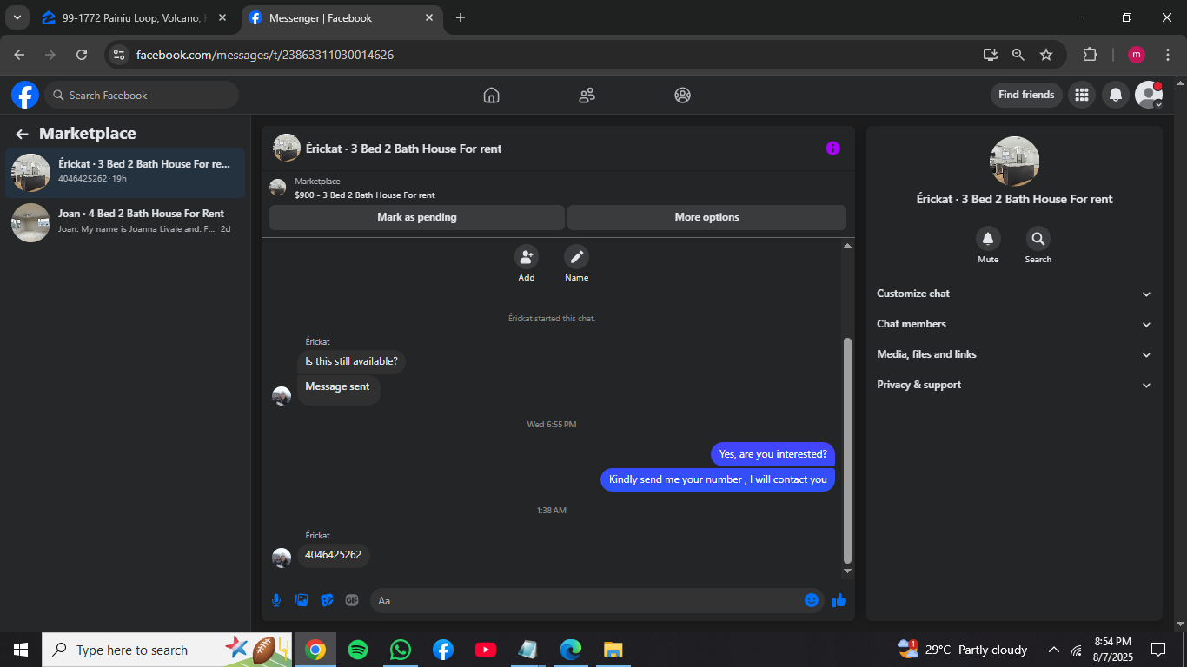
Task: Open the Facebook logo home link
Action: pyautogui.click(x=25, y=95)
